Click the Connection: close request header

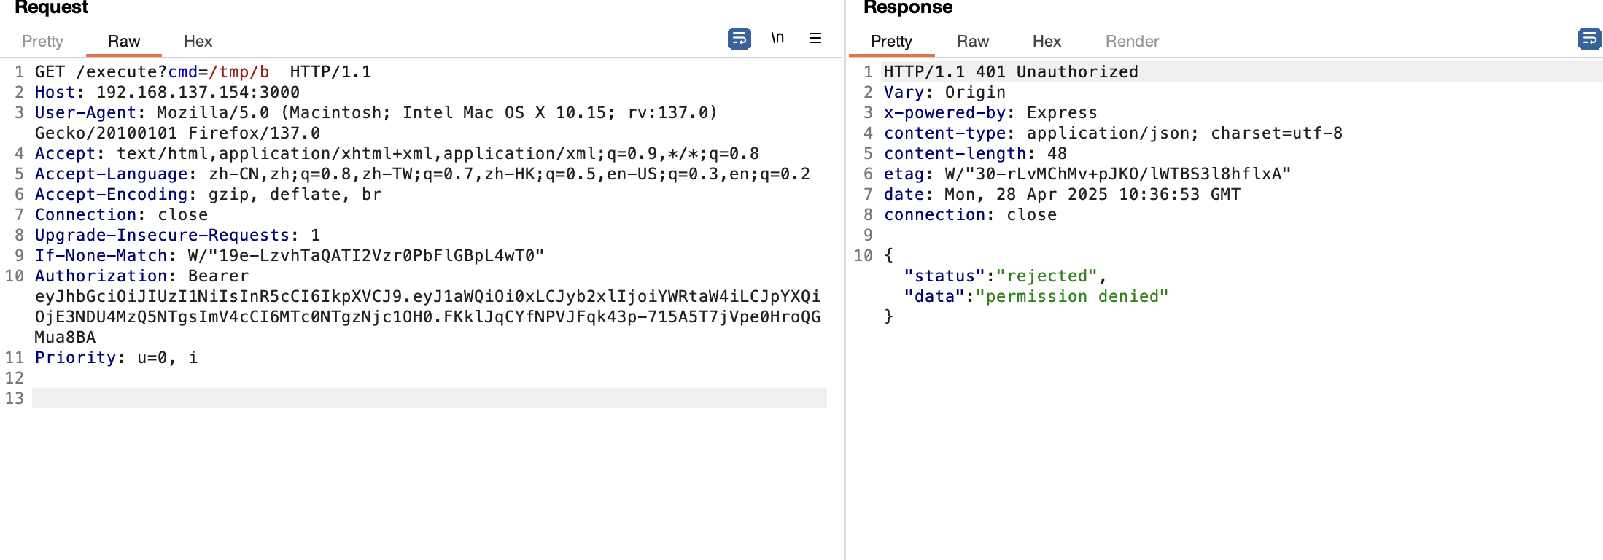pyautogui.click(x=121, y=214)
